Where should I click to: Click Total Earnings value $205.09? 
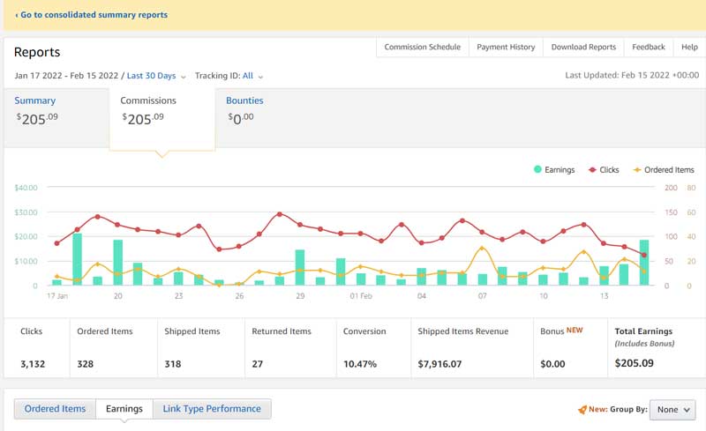pyautogui.click(x=634, y=363)
